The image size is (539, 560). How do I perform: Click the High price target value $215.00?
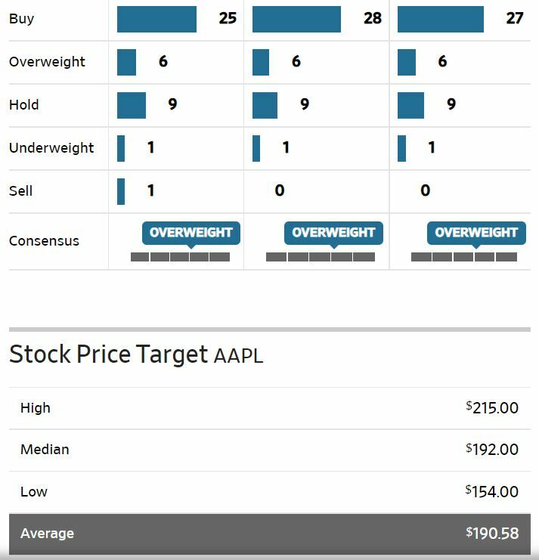[492, 408]
